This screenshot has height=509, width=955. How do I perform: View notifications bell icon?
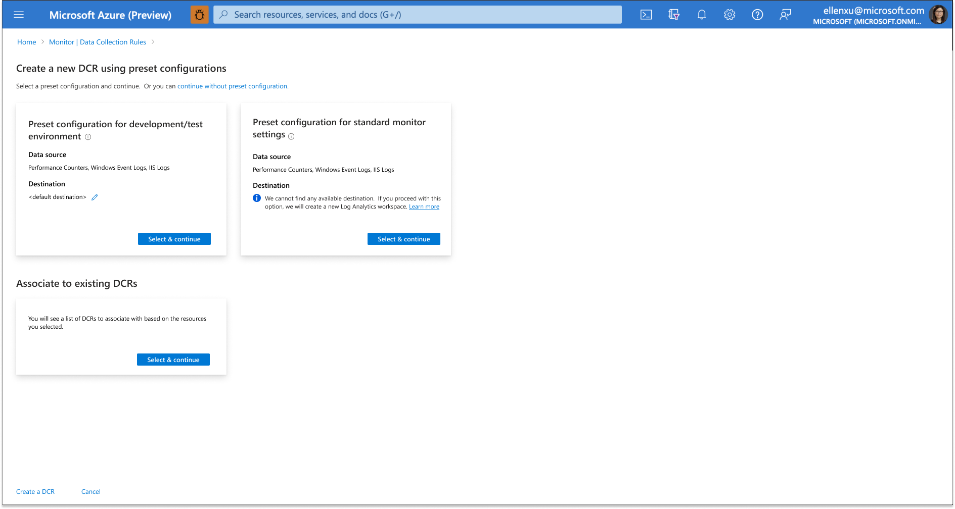pos(702,15)
